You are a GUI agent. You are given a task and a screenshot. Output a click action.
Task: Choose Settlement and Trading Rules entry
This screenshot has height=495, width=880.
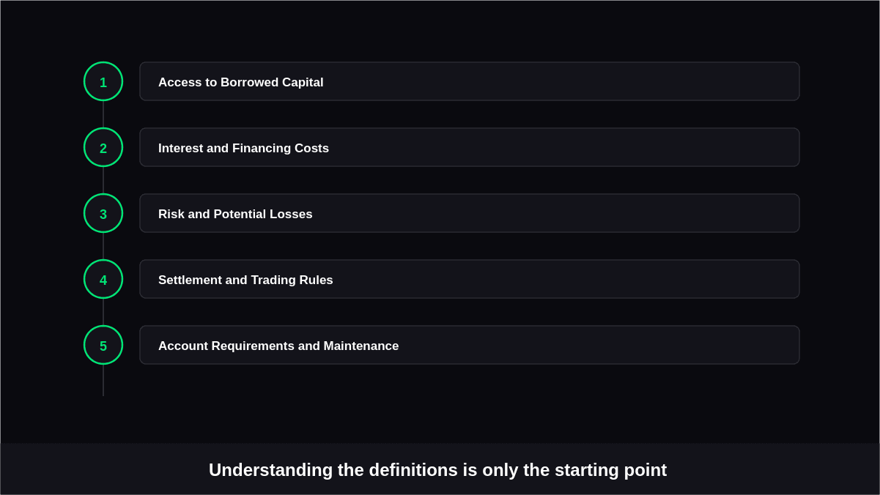coord(470,279)
